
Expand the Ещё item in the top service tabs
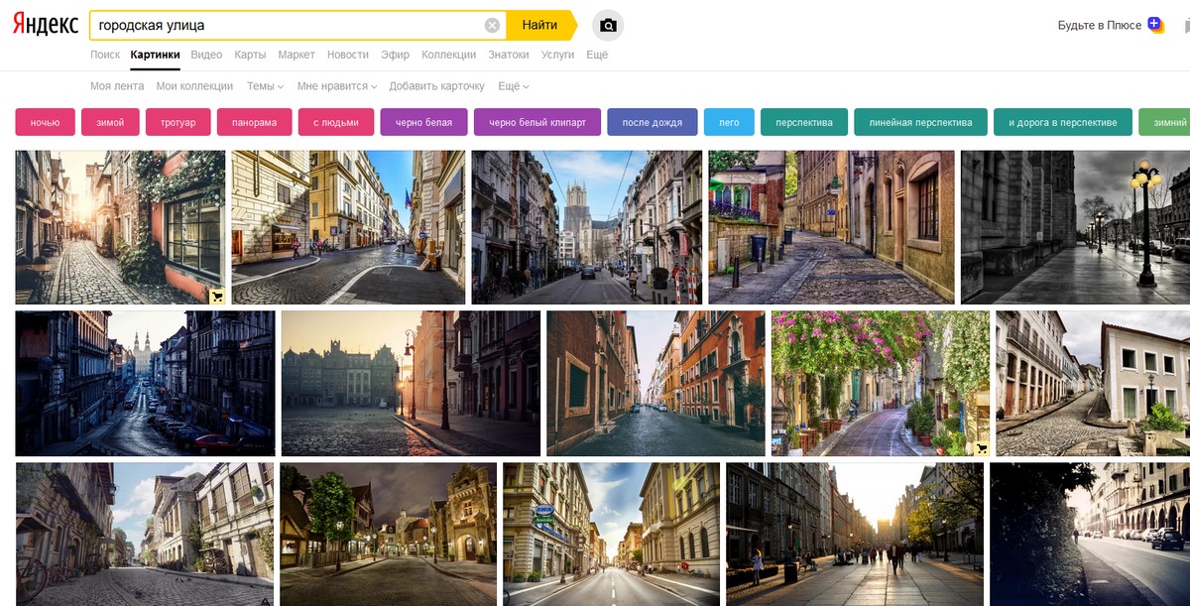[x=597, y=55]
